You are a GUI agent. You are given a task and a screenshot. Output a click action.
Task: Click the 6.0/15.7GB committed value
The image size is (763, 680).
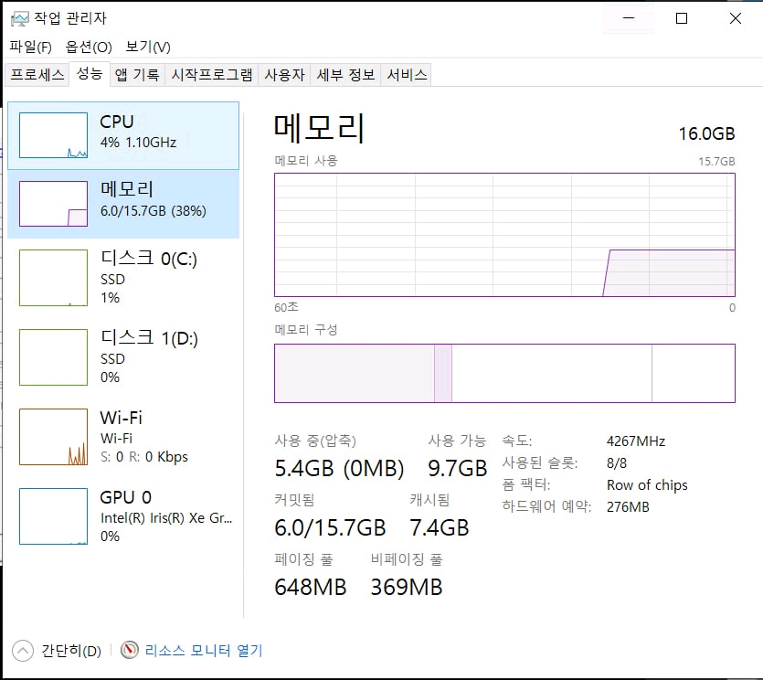pyautogui.click(x=330, y=527)
